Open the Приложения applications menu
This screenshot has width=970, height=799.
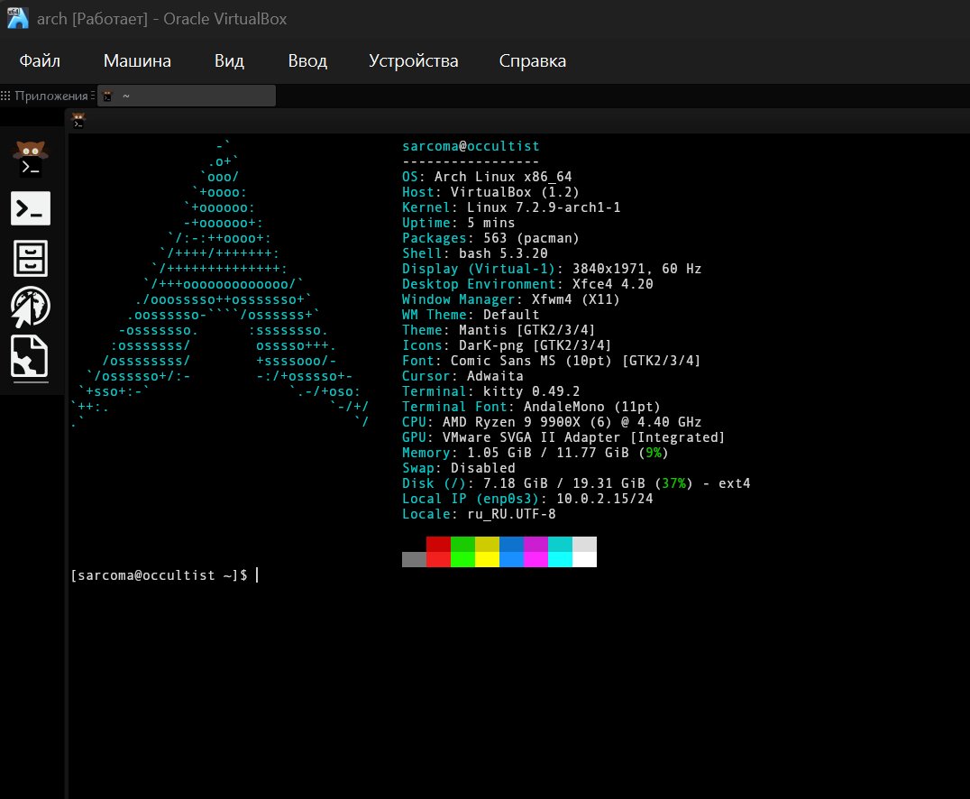48,96
